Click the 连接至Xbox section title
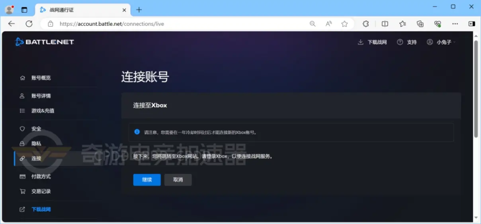This screenshot has height=224, width=481. pyautogui.click(x=150, y=105)
